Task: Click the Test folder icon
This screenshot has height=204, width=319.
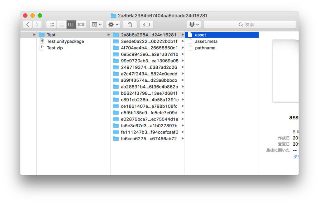Action: click(x=42, y=35)
